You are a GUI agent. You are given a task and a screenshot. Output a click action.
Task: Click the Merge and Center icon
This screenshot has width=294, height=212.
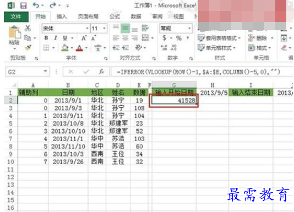pyautogui.click(x=145, y=38)
